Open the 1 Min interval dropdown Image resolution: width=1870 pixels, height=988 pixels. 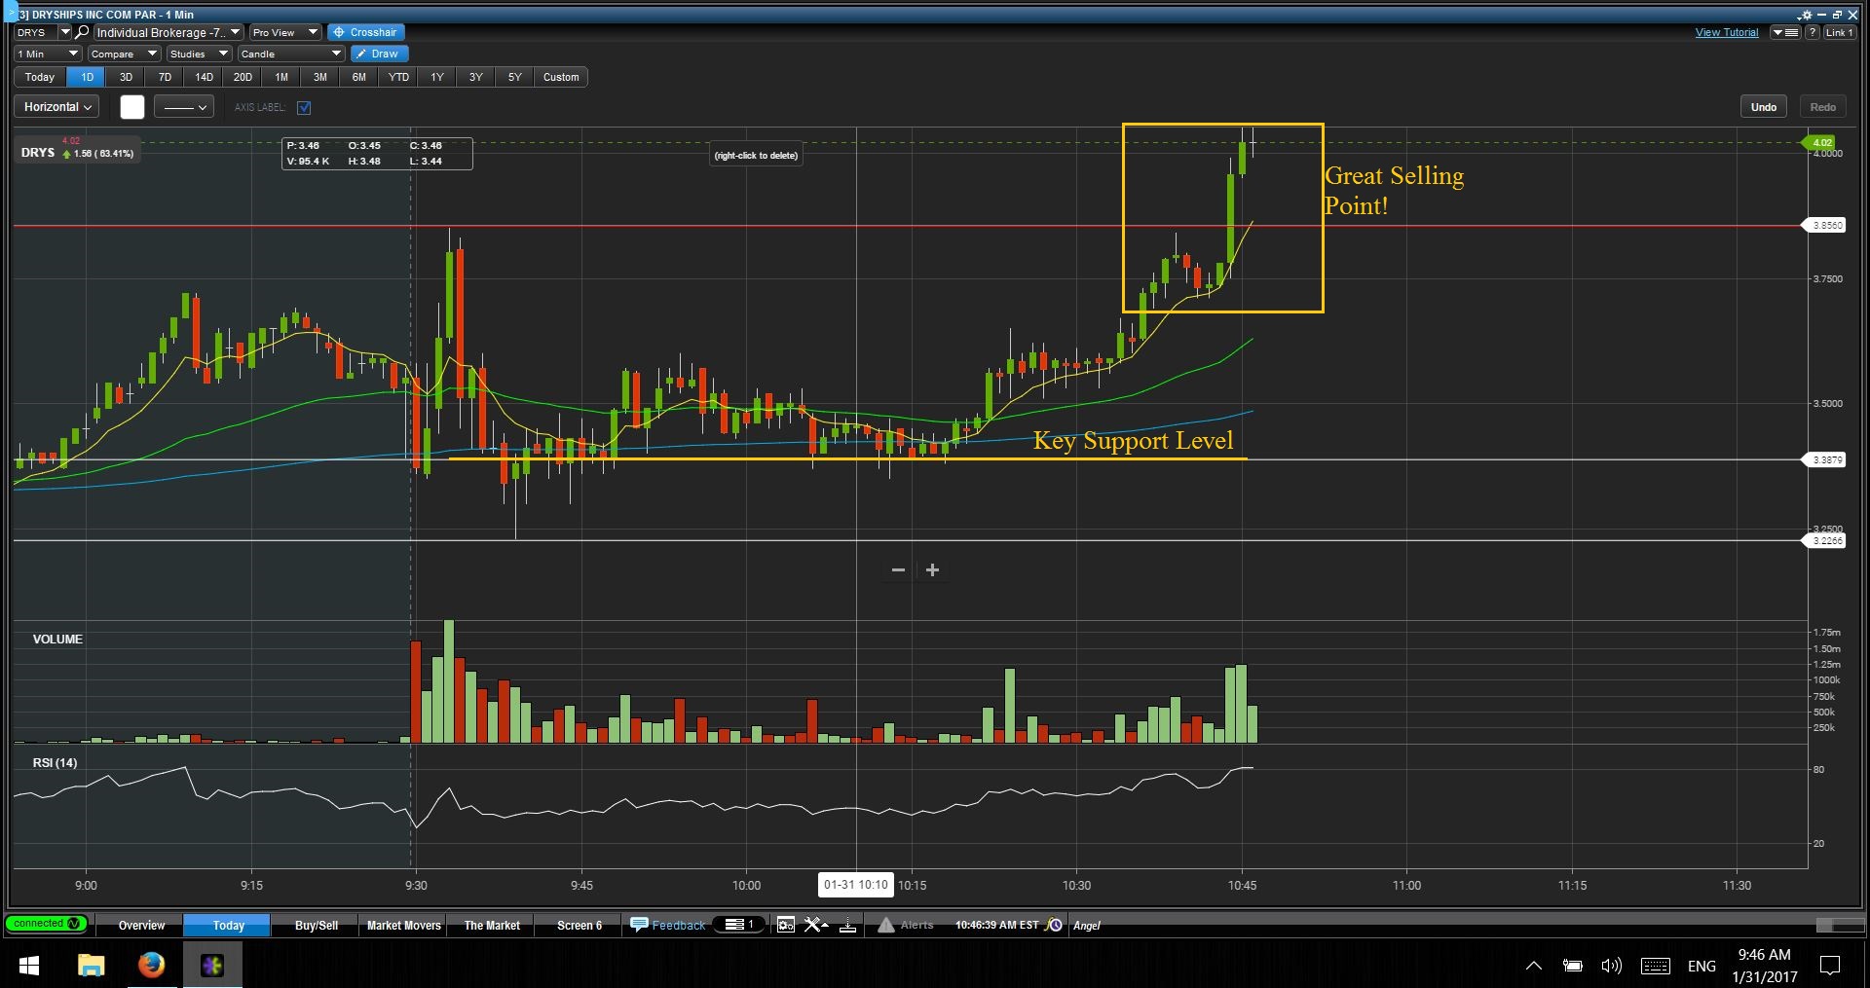coord(48,54)
